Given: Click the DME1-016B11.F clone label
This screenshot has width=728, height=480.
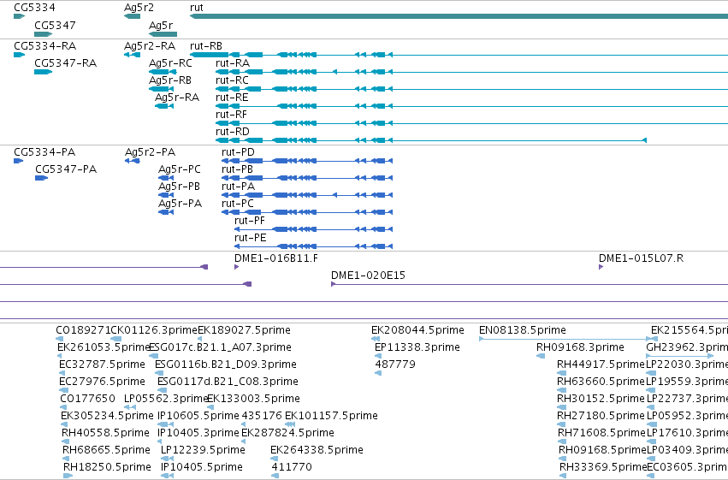Looking at the screenshot, I should pos(276,258).
